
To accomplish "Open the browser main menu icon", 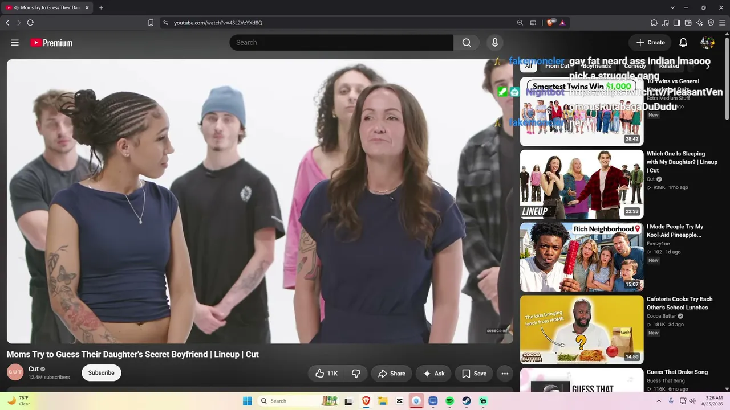I will click(723, 23).
